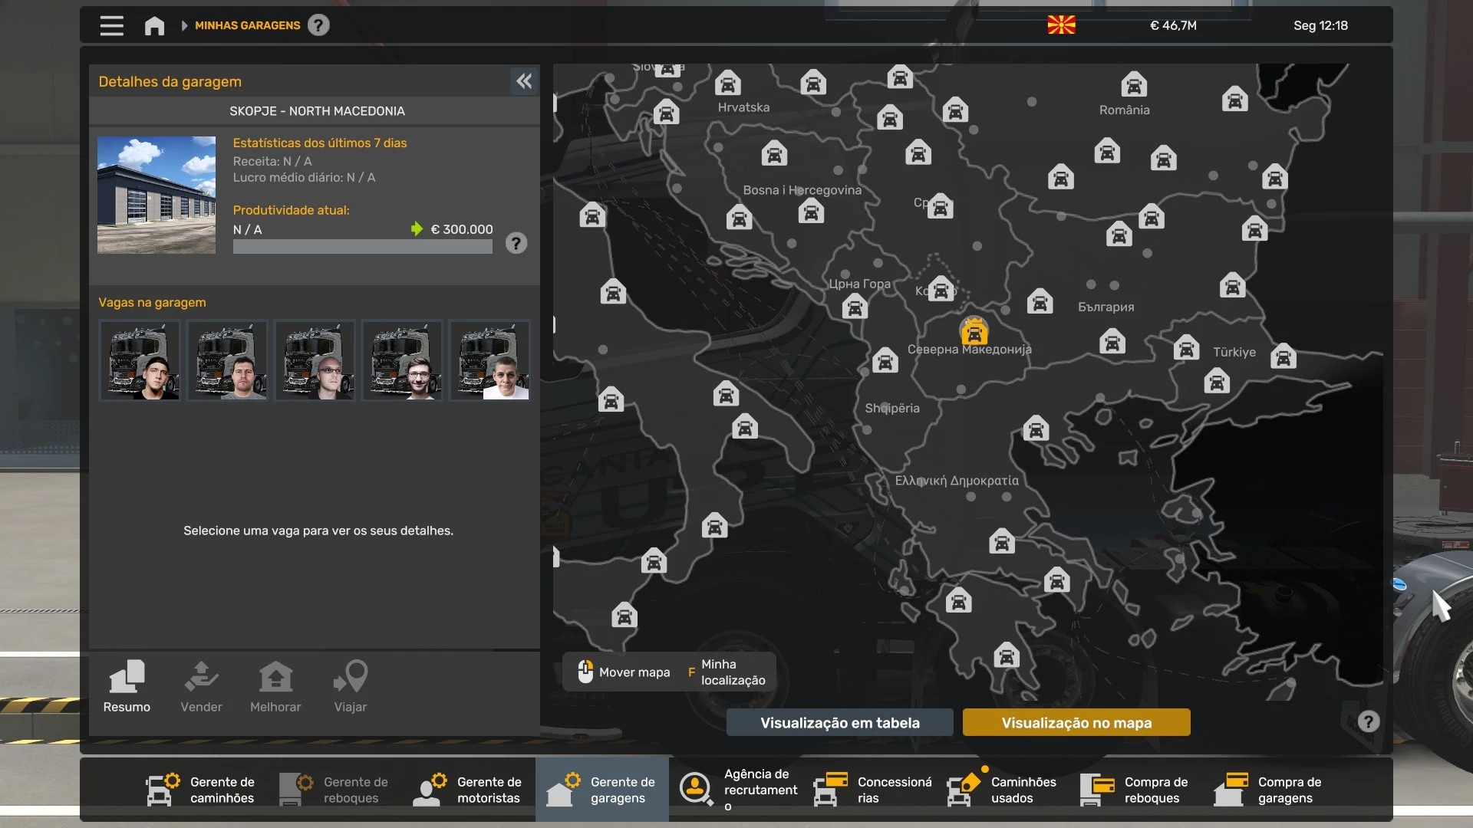Switch to Visualização no mapa
Screen dimensions: 1473x828
tap(1076, 722)
